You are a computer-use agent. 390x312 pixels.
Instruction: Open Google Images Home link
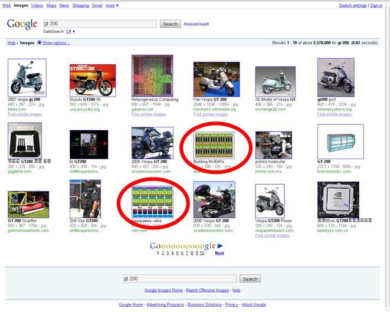163,290
